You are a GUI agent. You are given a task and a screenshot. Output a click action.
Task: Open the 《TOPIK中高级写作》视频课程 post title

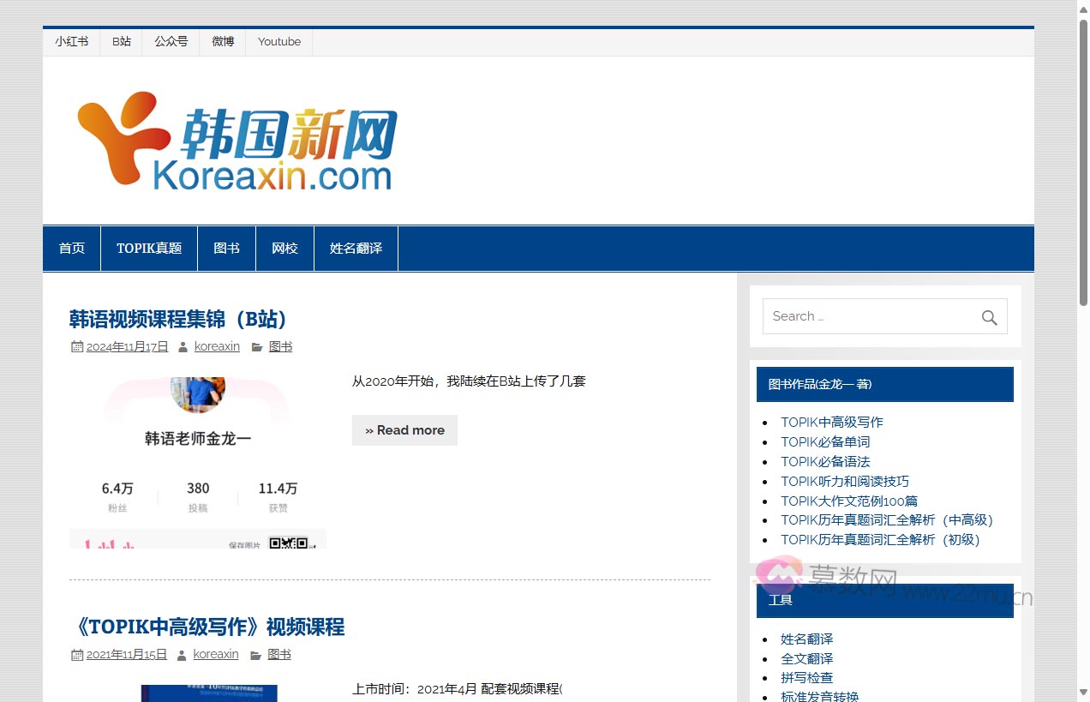click(x=207, y=627)
